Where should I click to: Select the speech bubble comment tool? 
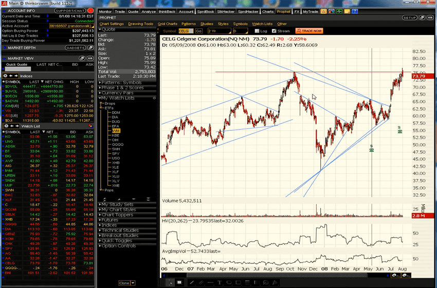click(266, 282)
